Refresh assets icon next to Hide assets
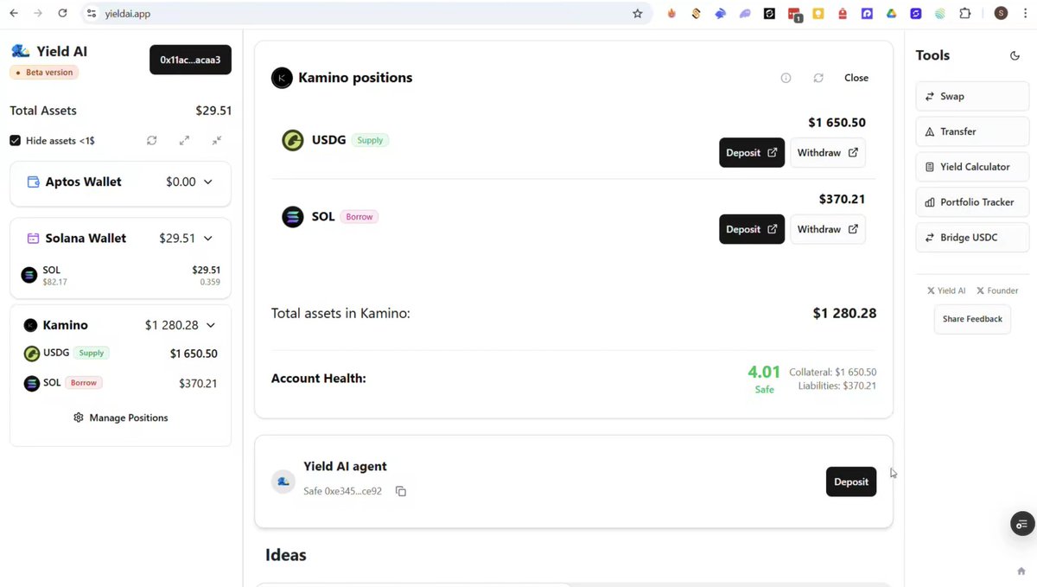Screen dimensions: 1037x587 coord(152,140)
